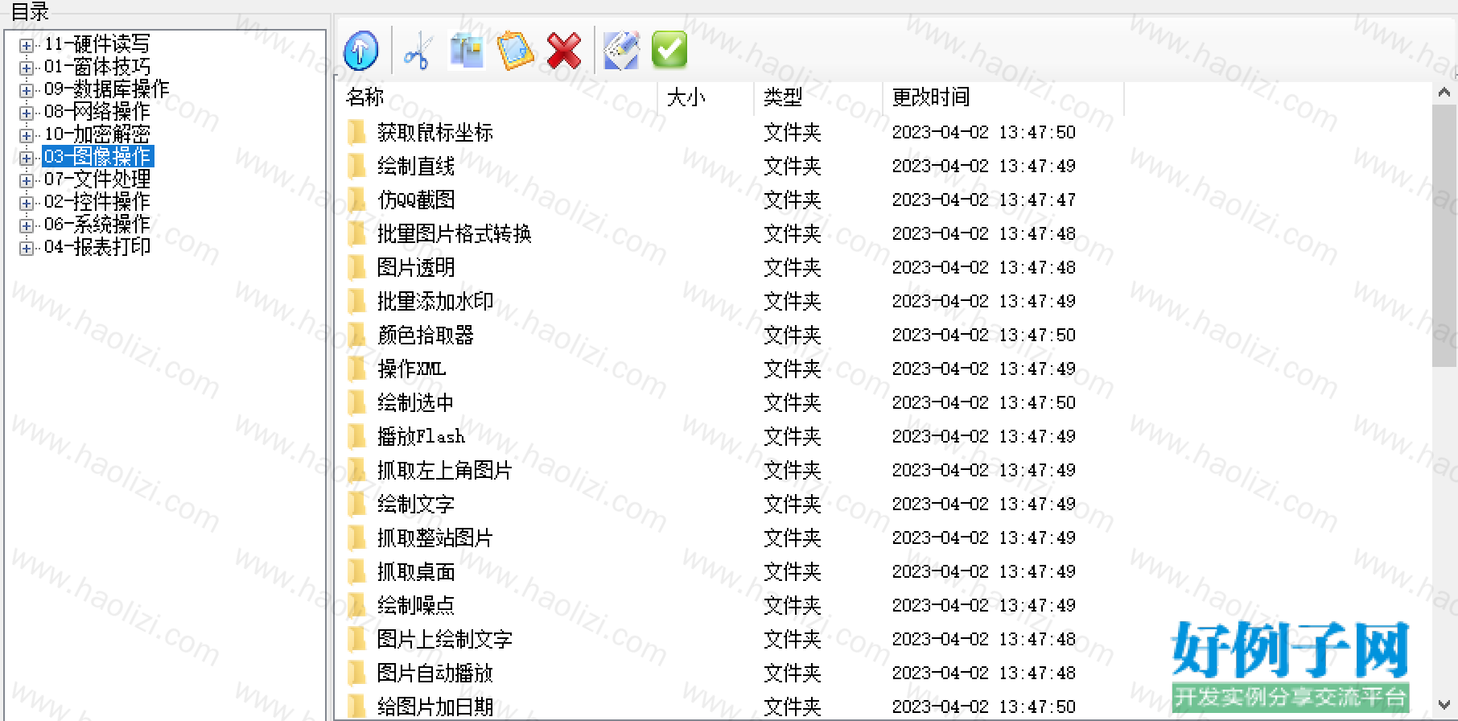Click the file list scrollbar up arrow

click(x=1444, y=93)
